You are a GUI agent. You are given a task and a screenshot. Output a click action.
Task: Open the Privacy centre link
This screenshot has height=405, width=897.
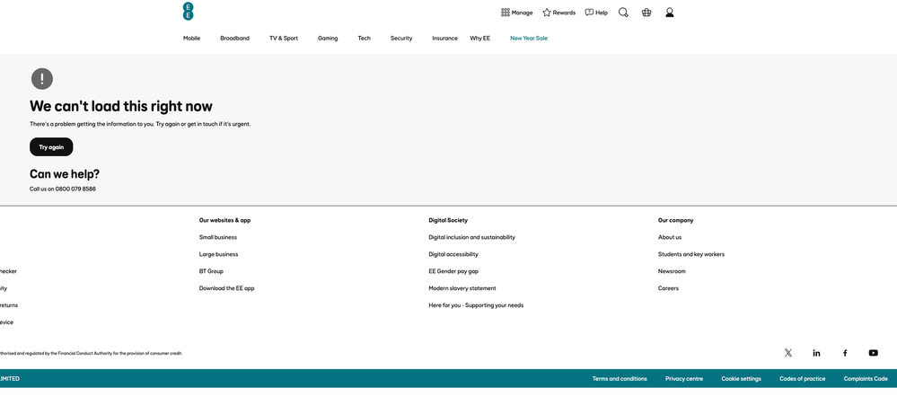[684, 379]
